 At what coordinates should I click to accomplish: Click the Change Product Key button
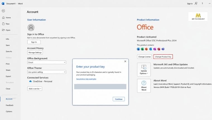[163, 57]
